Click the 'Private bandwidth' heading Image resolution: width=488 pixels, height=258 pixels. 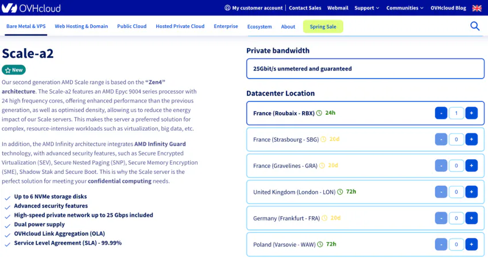click(278, 50)
